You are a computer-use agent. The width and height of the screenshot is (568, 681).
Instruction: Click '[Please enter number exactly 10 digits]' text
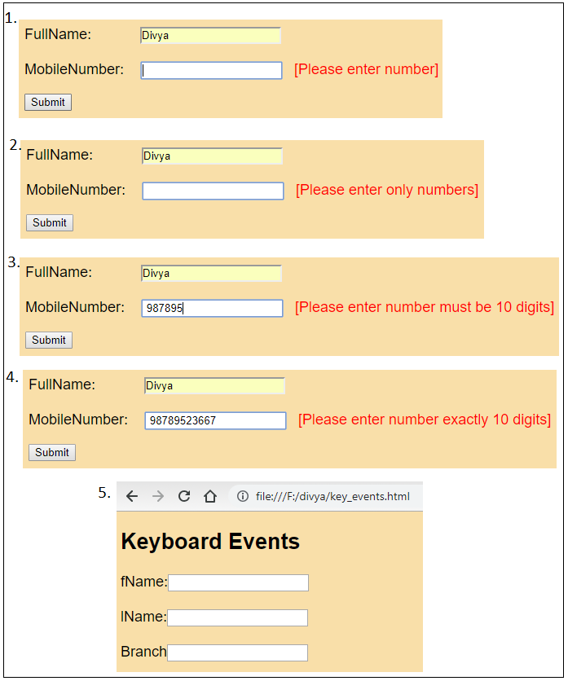click(425, 420)
